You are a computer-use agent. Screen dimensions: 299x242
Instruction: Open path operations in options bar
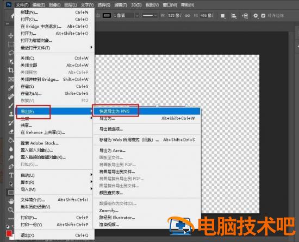[x=222, y=16]
